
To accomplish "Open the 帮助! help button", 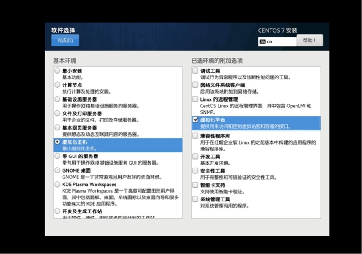I will coord(309,41).
